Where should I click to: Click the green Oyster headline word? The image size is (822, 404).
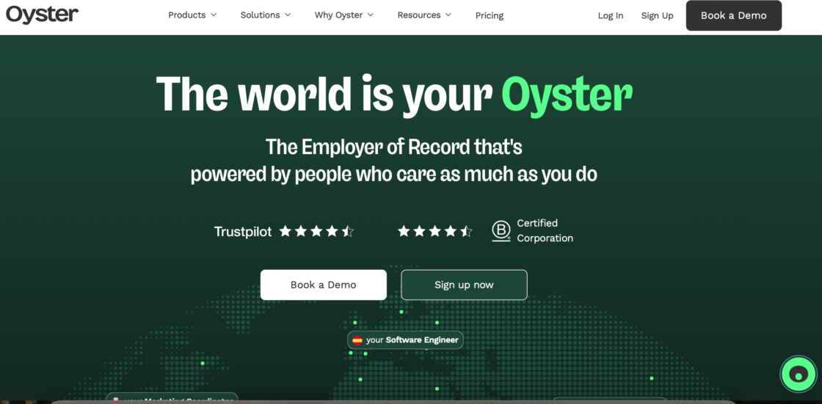567,95
